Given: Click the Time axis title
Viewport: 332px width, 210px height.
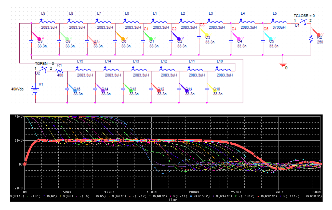Looking at the screenshot, I should [x=172, y=200].
